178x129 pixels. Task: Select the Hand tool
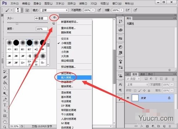pyautogui.click(x=5, y=122)
